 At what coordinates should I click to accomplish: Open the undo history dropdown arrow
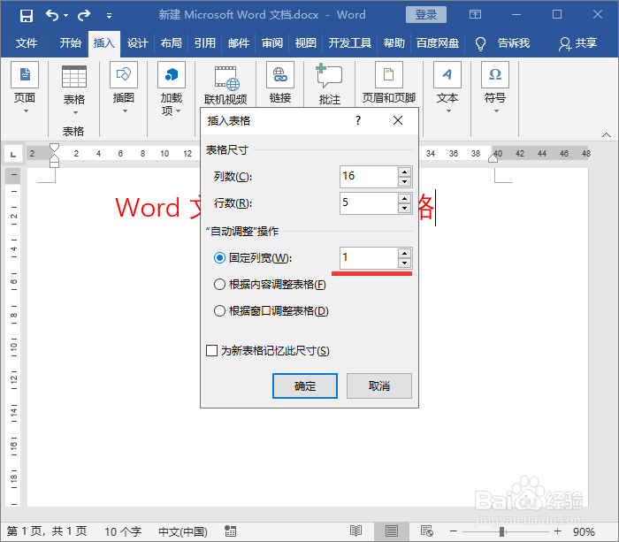point(66,16)
